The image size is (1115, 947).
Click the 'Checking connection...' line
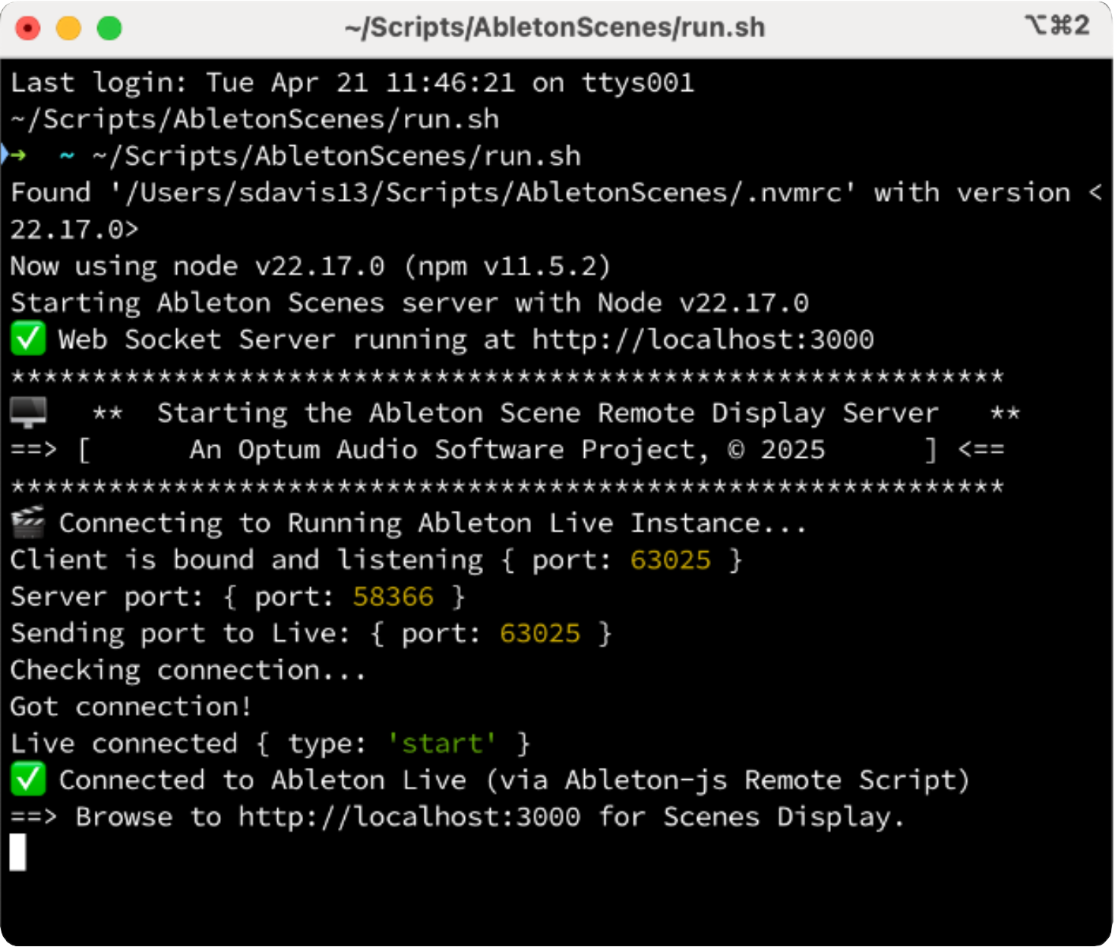[188, 670]
